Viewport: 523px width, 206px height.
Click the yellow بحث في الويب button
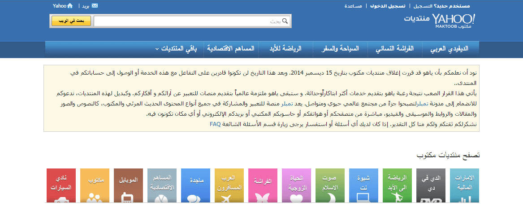point(71,21)
